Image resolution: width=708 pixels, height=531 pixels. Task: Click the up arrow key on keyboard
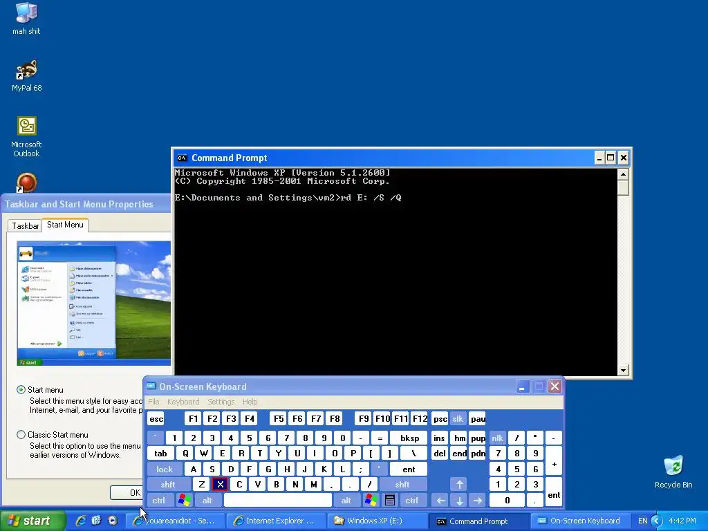pyautogui.click(x=459, y=485)
